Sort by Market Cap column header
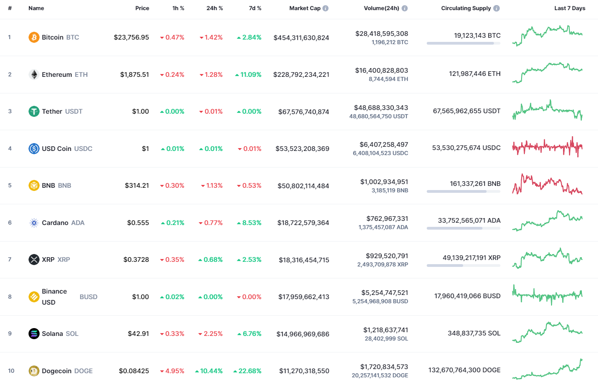598x387 pixels. pyautogui.click(x=305, y=8)
